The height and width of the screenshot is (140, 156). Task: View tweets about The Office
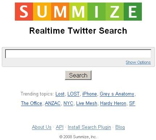pos(32,103)
